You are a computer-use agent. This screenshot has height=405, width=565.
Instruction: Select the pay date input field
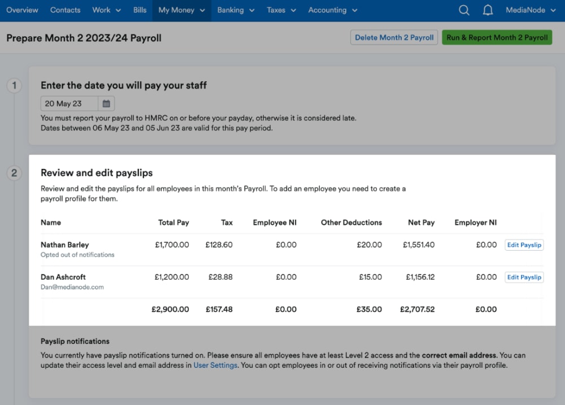[x=69, y=103]
